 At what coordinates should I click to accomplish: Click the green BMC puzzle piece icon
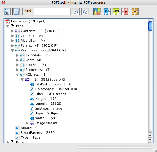pos(116,12)
